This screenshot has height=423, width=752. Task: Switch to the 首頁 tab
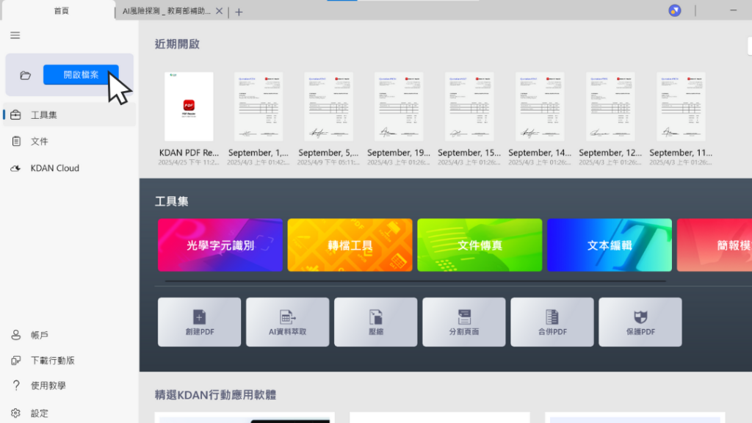[61, 11]
